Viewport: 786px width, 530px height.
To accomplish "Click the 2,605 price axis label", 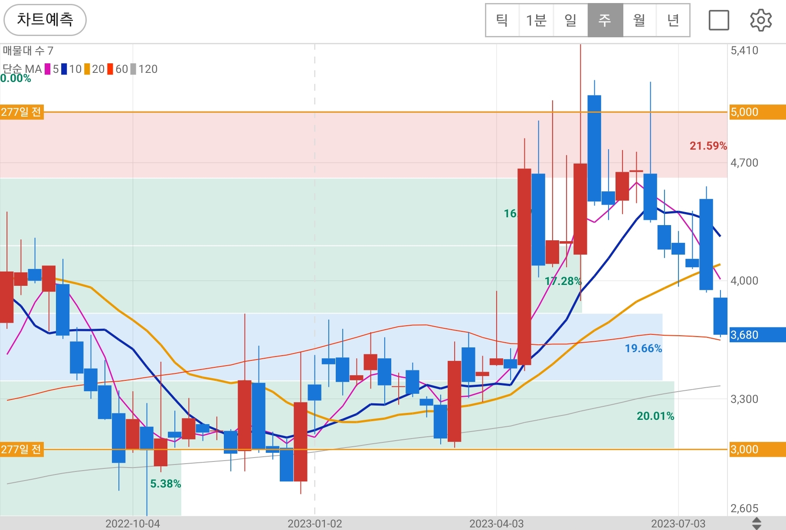I will click(x=744, y=508).
